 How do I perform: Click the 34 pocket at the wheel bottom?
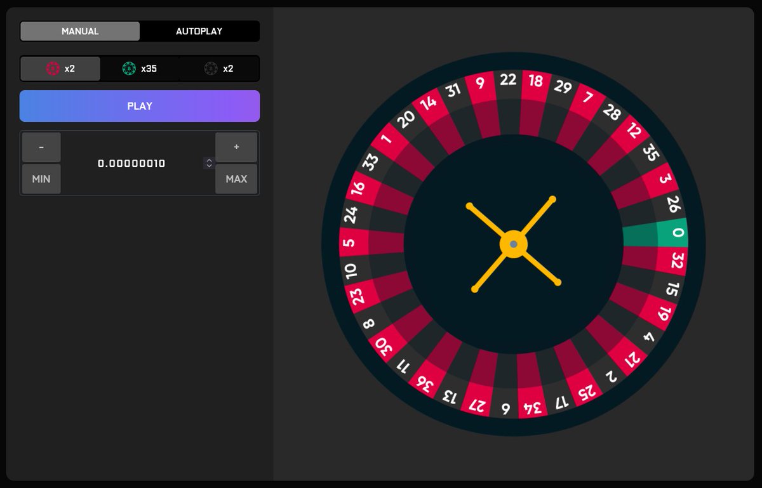pyautogui.click(x=532, y=406)
